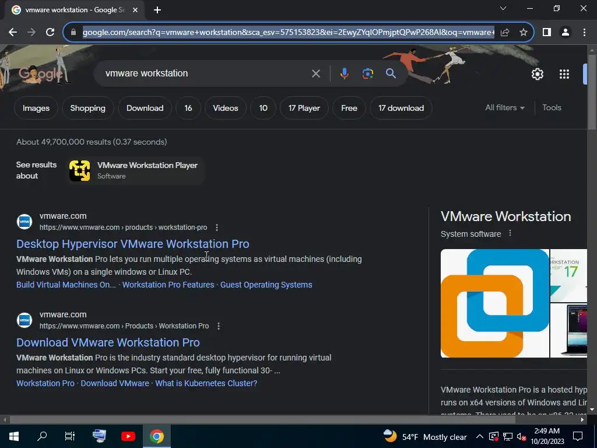Image resolution: width=597 pixels, height=448 pixels.
Task: Open the search Tools button
Action: (x=552, y=108)
